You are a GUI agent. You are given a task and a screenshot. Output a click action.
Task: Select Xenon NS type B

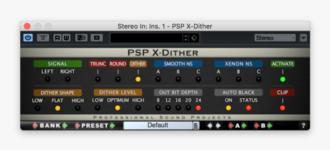(238, 79)
